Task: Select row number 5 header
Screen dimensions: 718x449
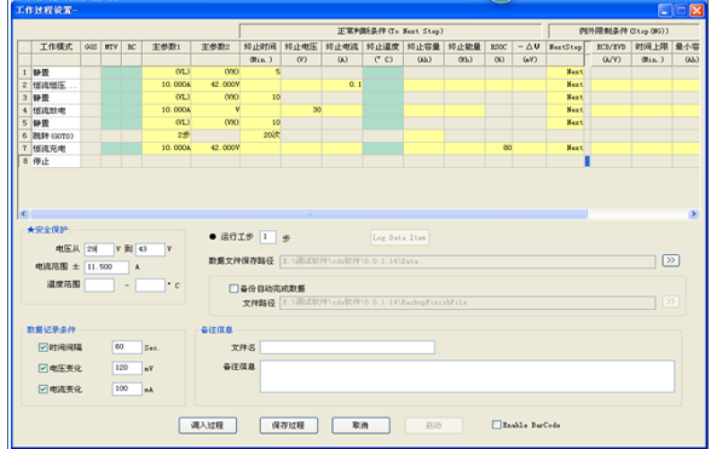Action: 25,123
